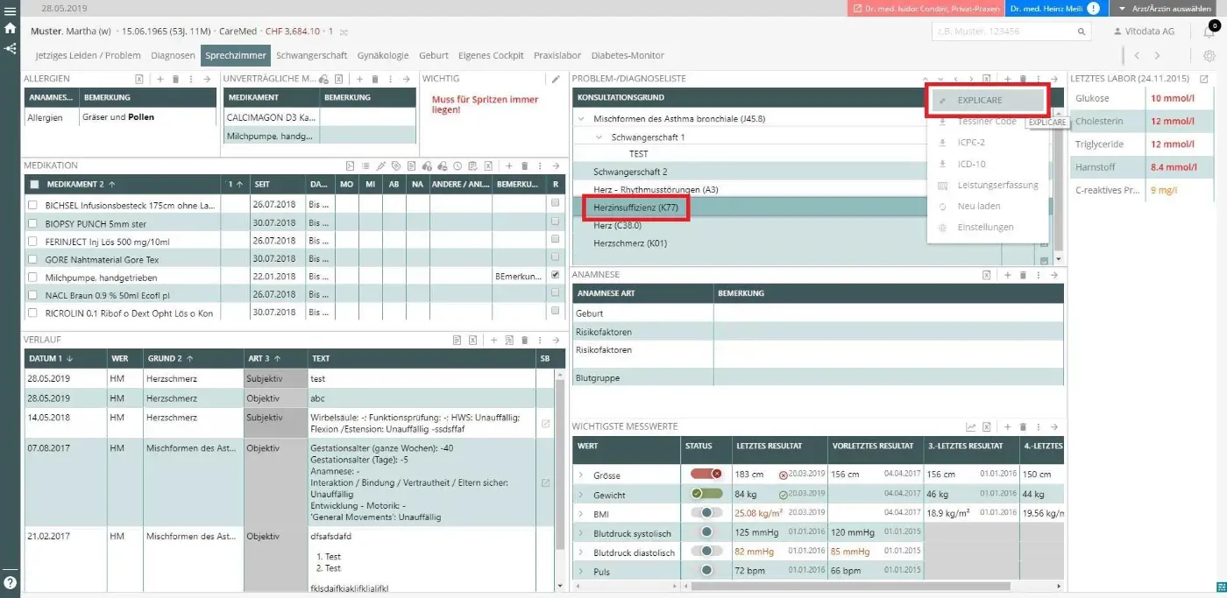Image resolution: width=1227 pixels, height=598 pixels.
Task: Check the RICROLIN 0.1 row checkbox
Action: point(33,313)
